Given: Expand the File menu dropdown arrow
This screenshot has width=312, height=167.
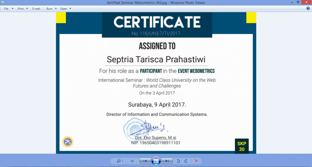Looking at the screenshot, I should [x=12, y=9].
